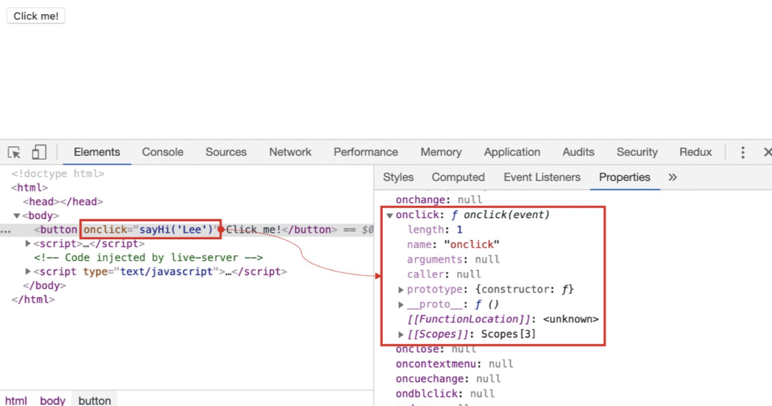Expand the prototype property
Viewport: 772px width, 406px height.
[x=401, y=289]
